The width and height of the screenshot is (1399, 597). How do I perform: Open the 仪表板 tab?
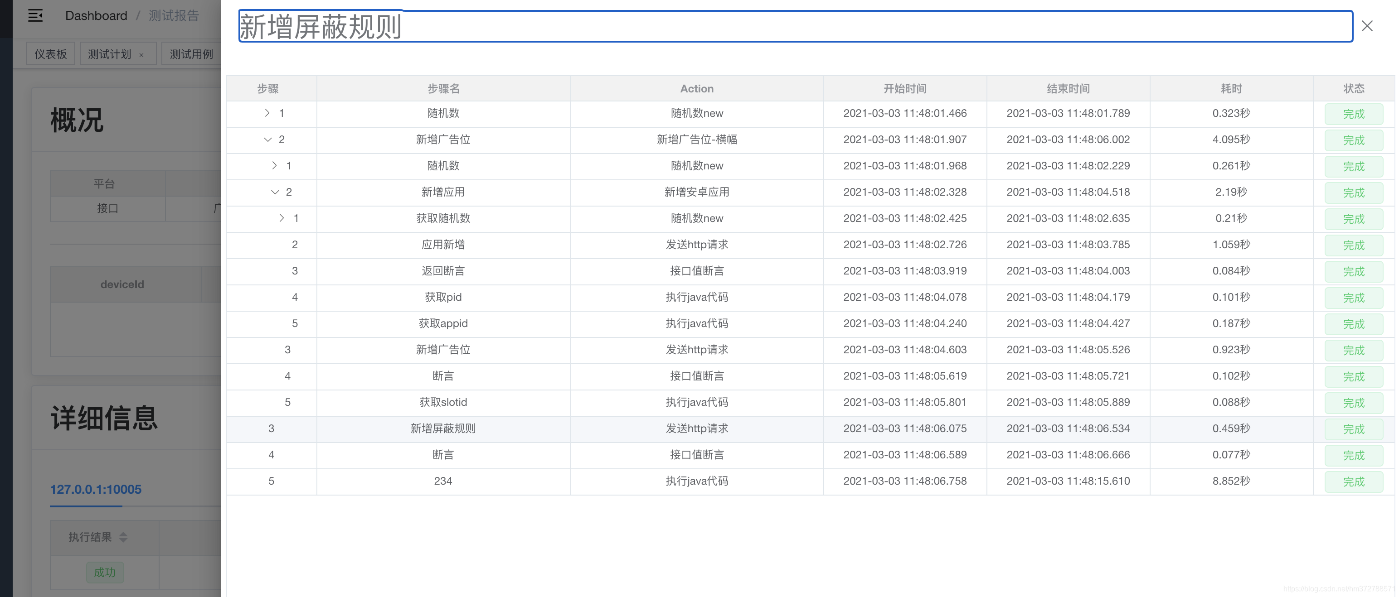(50, 54)
